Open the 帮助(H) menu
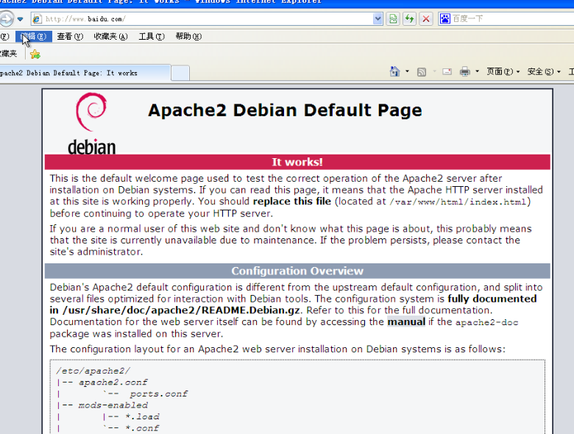The image size is (574, 434). [188, 36]
